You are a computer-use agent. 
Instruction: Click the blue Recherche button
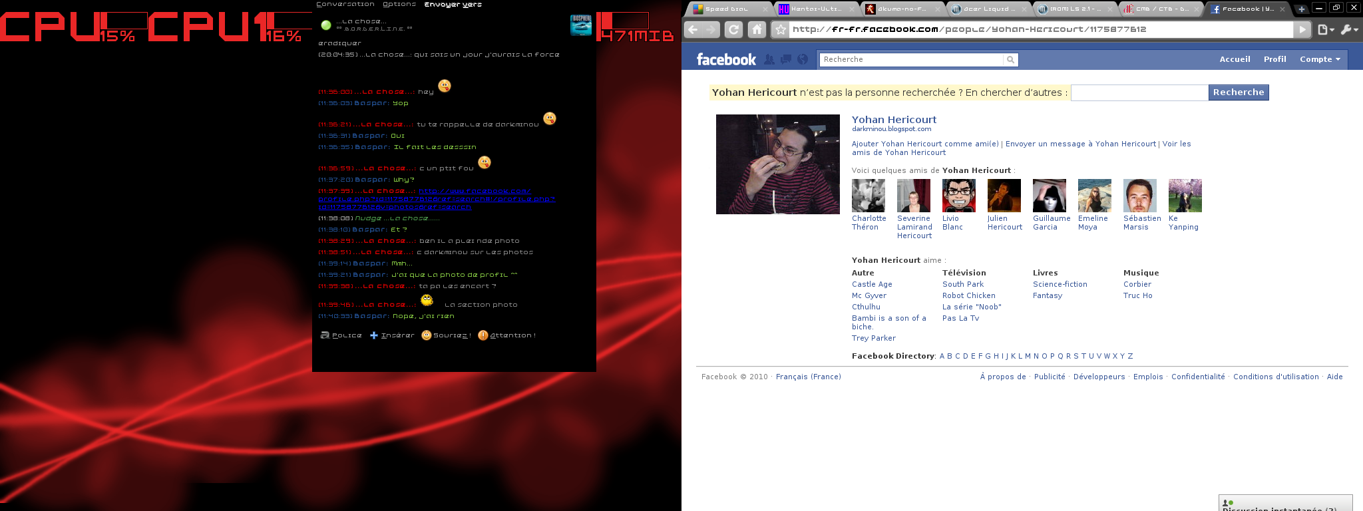tap(1239, 92)
